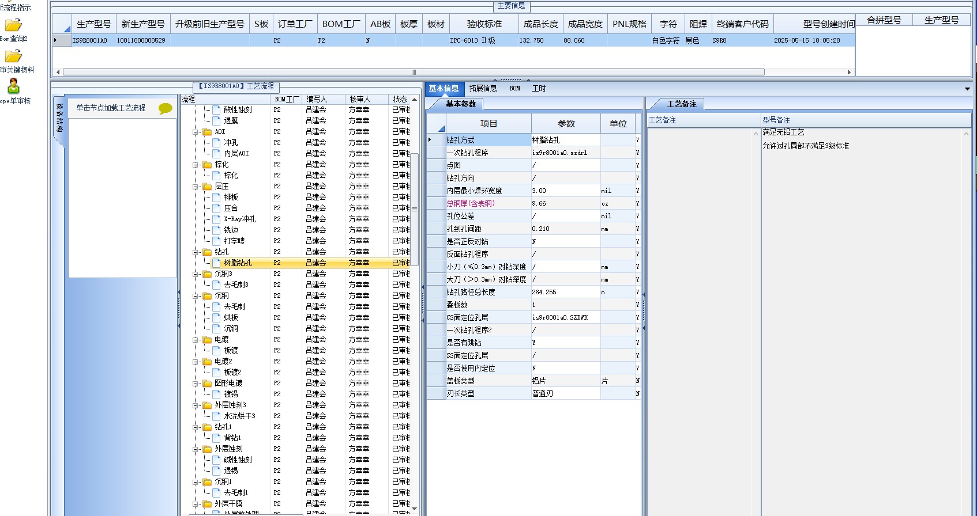Click the document icon beside X-Ray冲孔
Screen dimensions: 977x516
click(217, 219)
